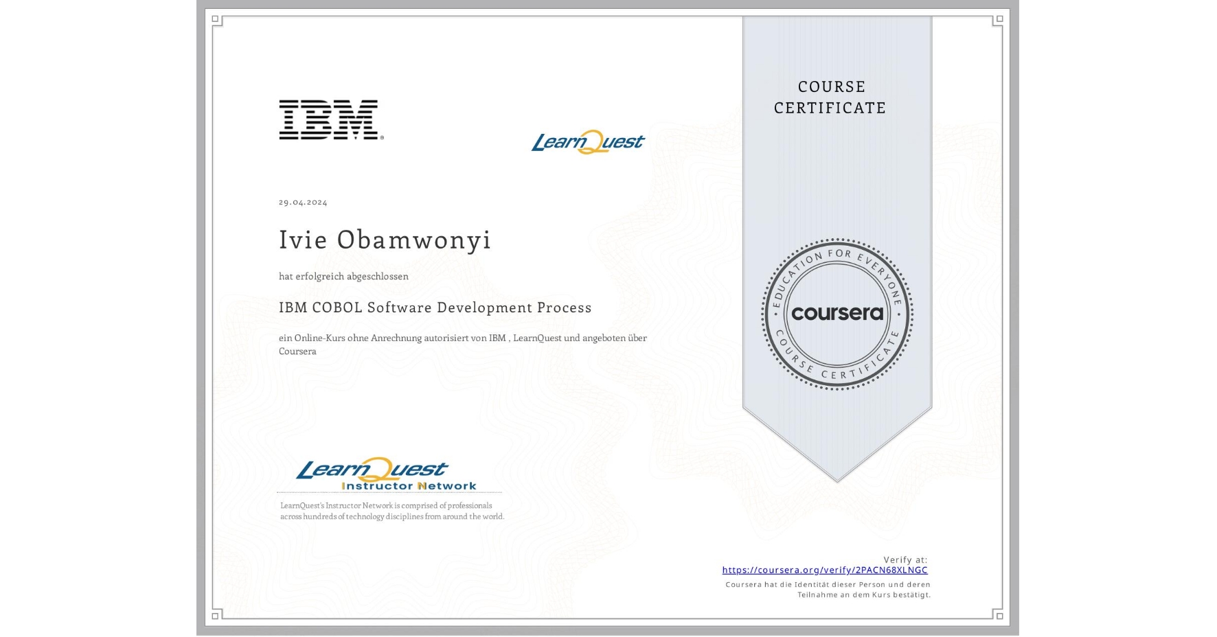1217x637 pixels.
Task: Click the course title IBM COBOL Software Development Process
Action: (x=435, y=308)
